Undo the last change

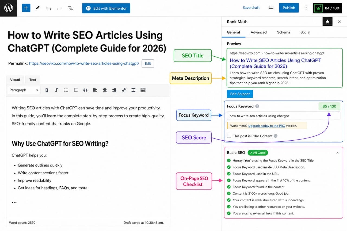coord(49,8)
